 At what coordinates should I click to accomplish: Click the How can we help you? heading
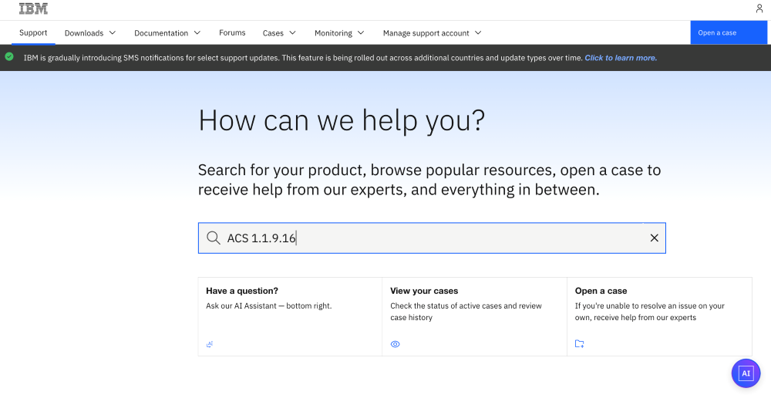pyautogui.click(x=342, y=120)
